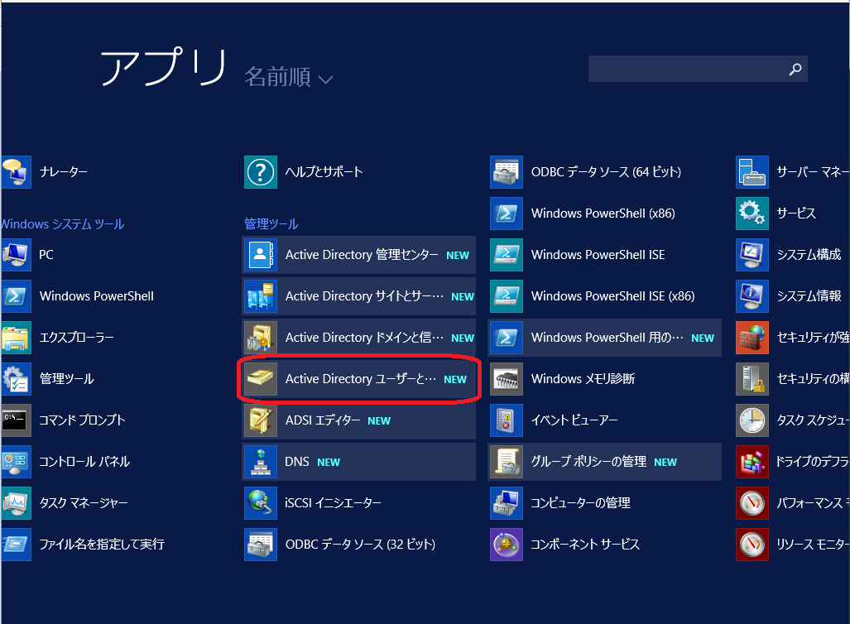Click the ヘルプとサポート question mark icon
The height and width of the screenshot is (624, 850).
click(261, 172)
